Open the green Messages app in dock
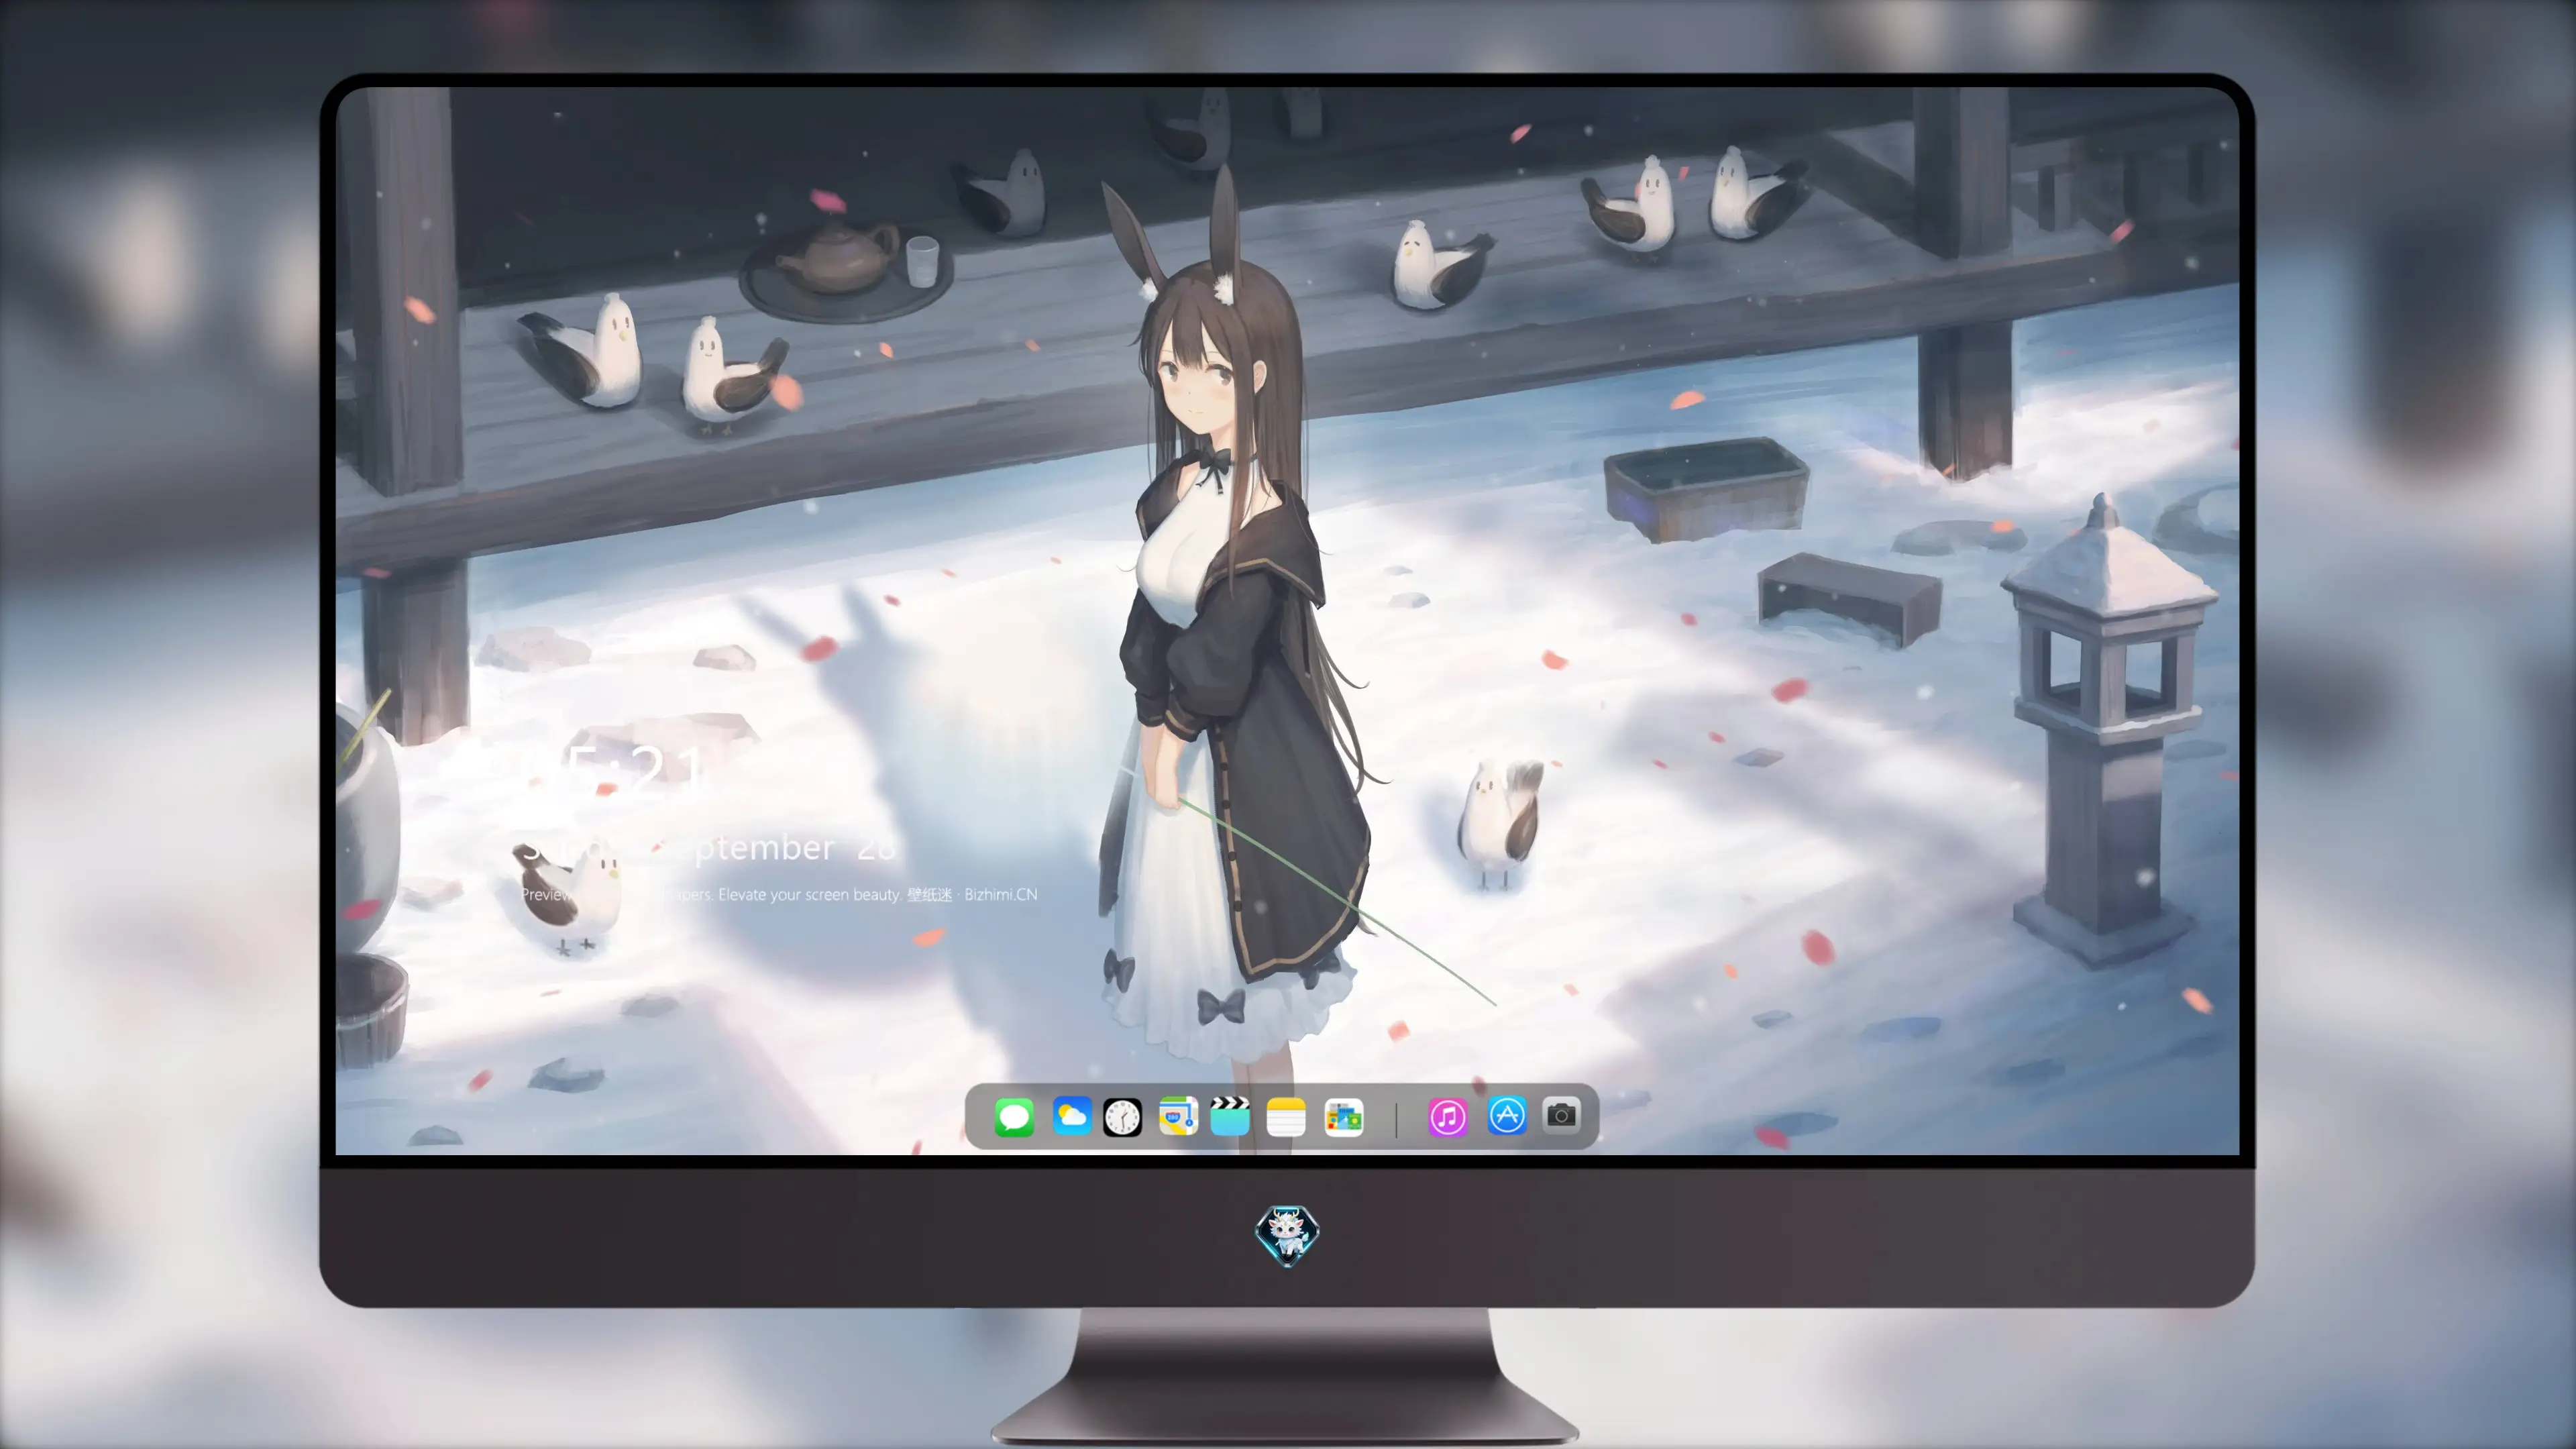 (x=1014, y=1117)
